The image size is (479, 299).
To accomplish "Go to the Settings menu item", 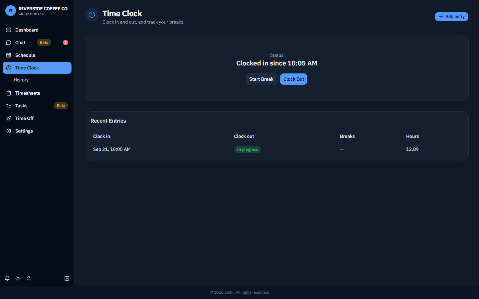I will (x=37, y=131).
